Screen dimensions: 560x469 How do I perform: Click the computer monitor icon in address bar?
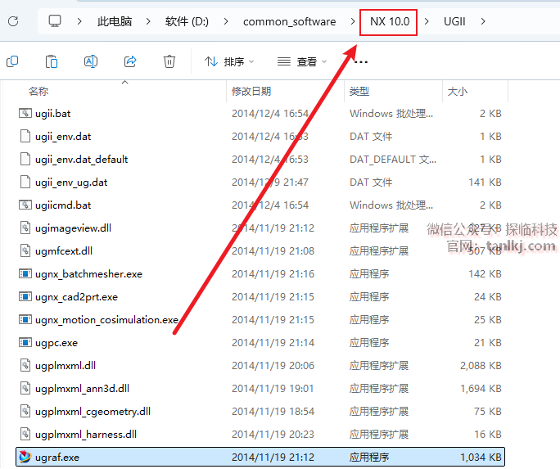[x=55, y=21]
